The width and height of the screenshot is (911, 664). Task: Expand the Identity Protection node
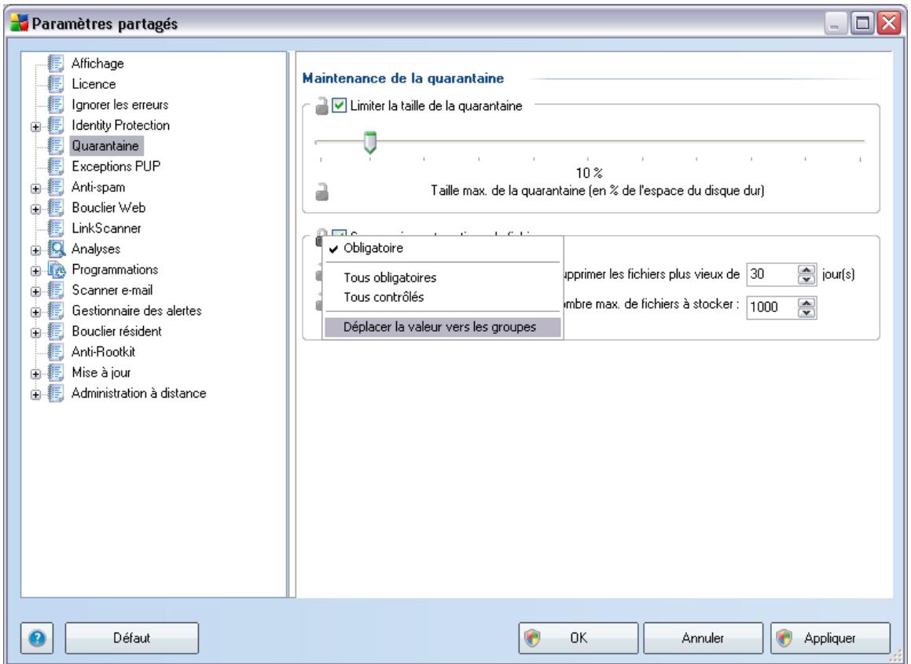click(x=36, y=127)
